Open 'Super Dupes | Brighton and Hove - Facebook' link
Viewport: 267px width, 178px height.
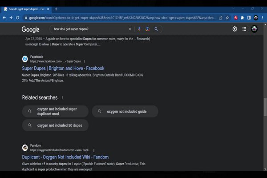coord(63,68)
